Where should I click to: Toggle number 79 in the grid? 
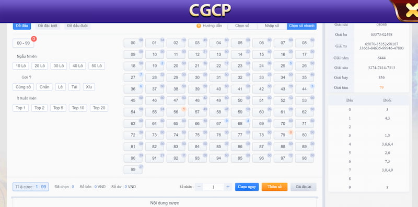[283, 135]
